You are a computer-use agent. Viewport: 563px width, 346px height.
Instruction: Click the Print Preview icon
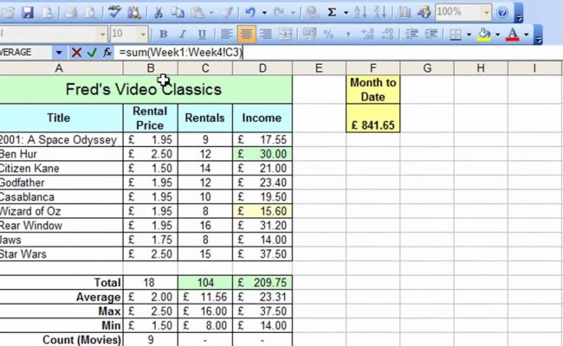coord(90,13)
